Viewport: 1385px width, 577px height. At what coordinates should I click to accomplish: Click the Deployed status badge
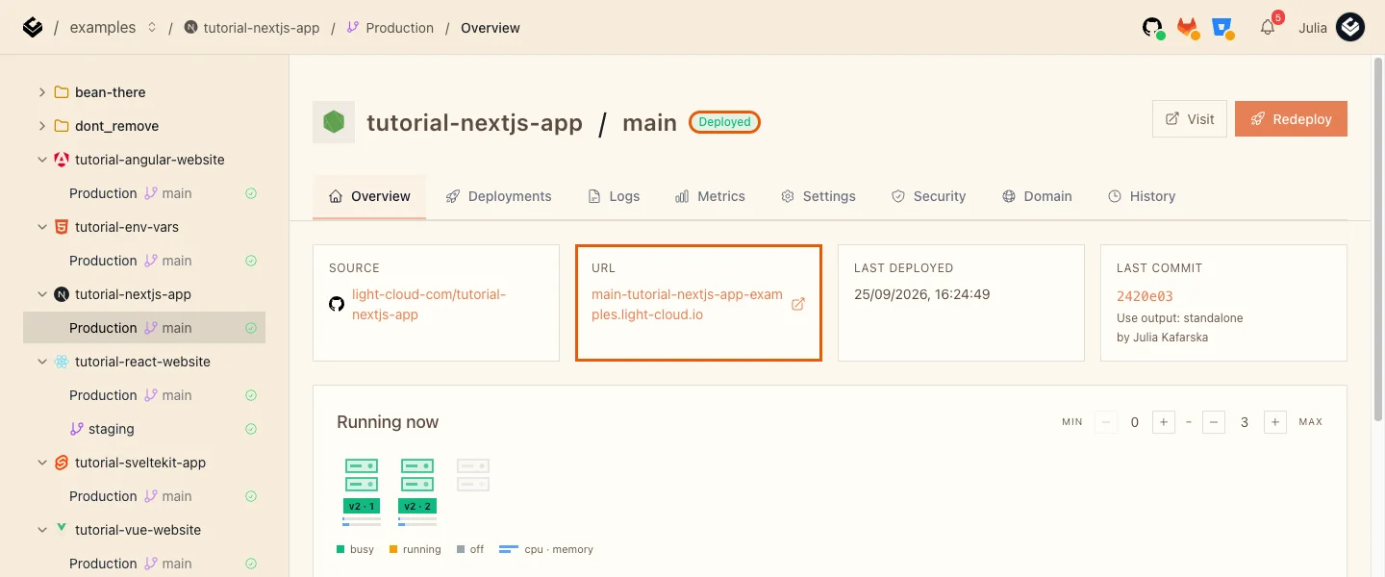pyautogui.click(x=724, y=122)
